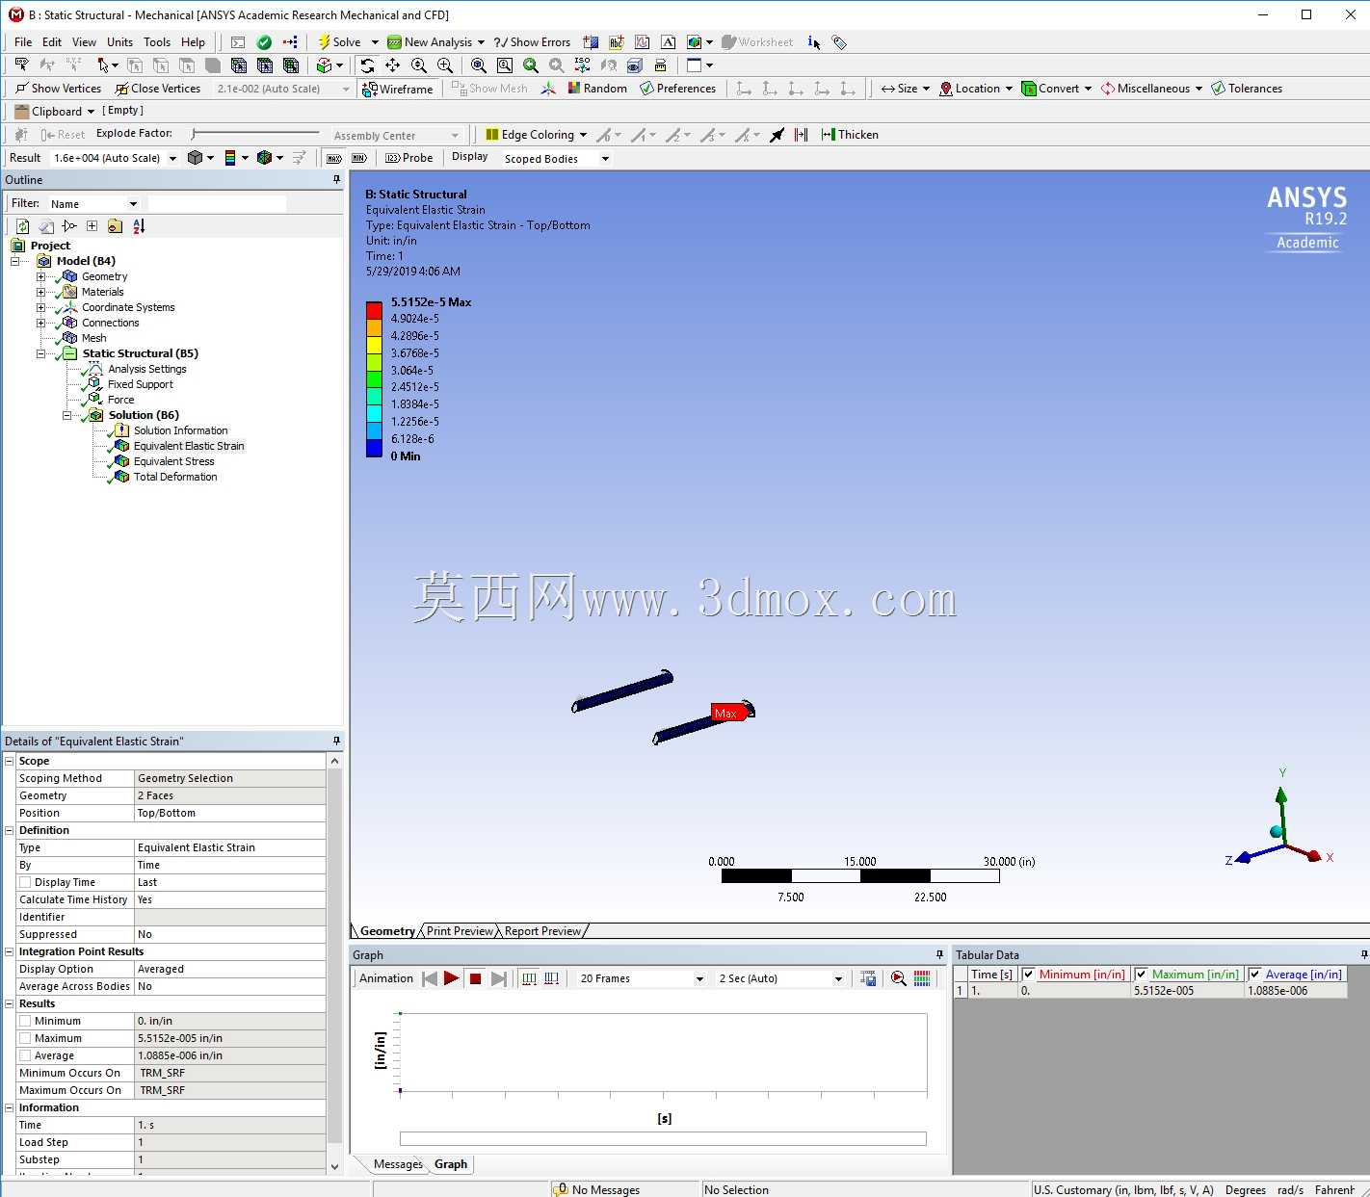Click the A-Z sort icon in Outline
The width and height of the screenshot is (1370, 1197).
139,226
